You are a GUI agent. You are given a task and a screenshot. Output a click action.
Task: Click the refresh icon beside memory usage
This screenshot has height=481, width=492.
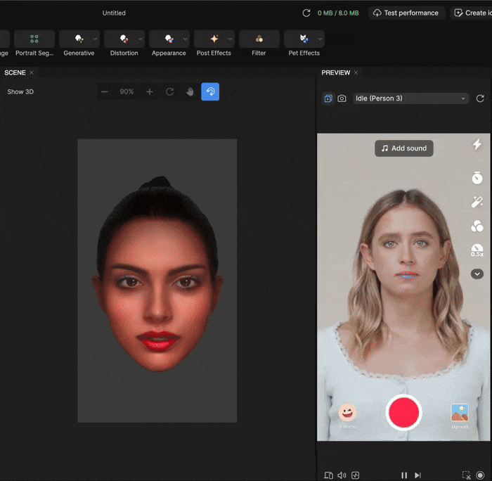click(x=306, y=13)
